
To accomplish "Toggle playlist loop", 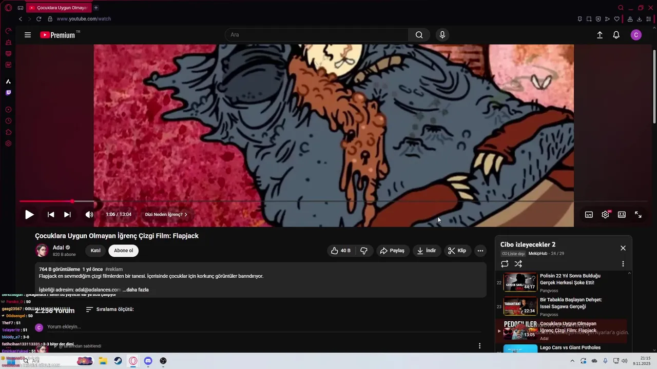I will pyautogui.click(x=505, y=264).
